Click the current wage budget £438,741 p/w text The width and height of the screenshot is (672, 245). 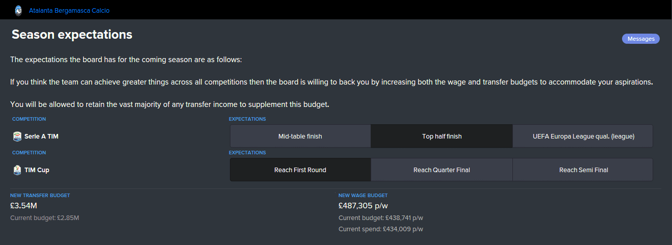[x=381, y=218]
